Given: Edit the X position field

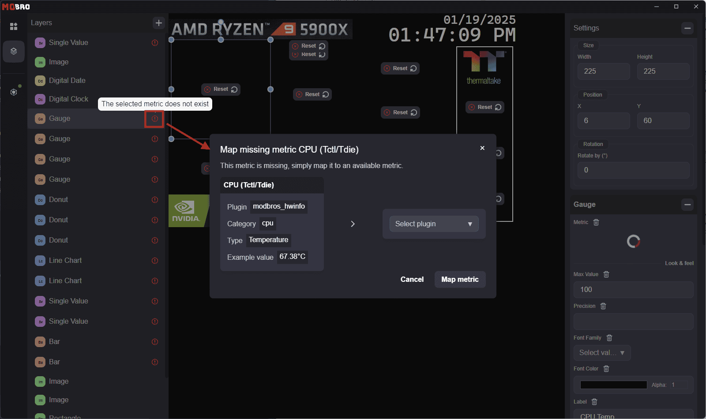Looking at the screenshot, I should (x=604, y=121).
